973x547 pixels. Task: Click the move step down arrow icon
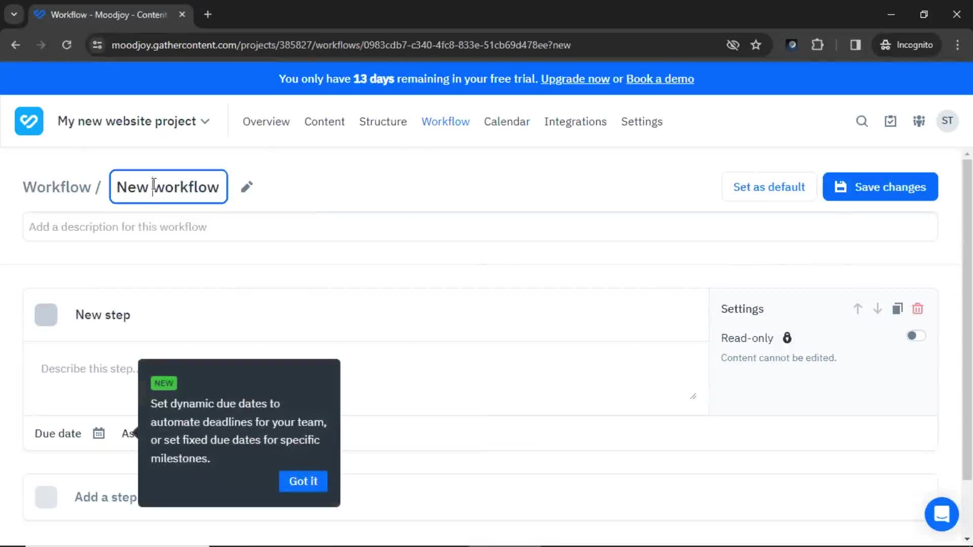877,308
